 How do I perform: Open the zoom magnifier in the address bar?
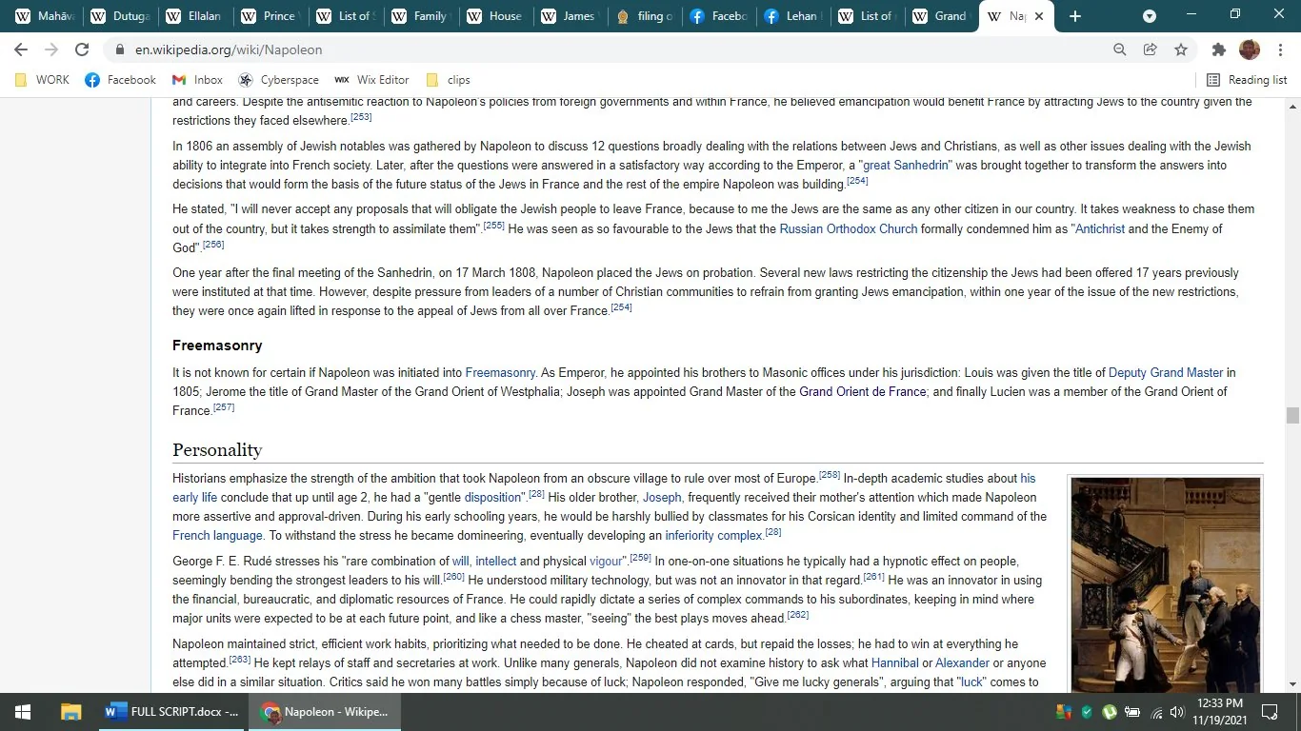point(1120,49)
